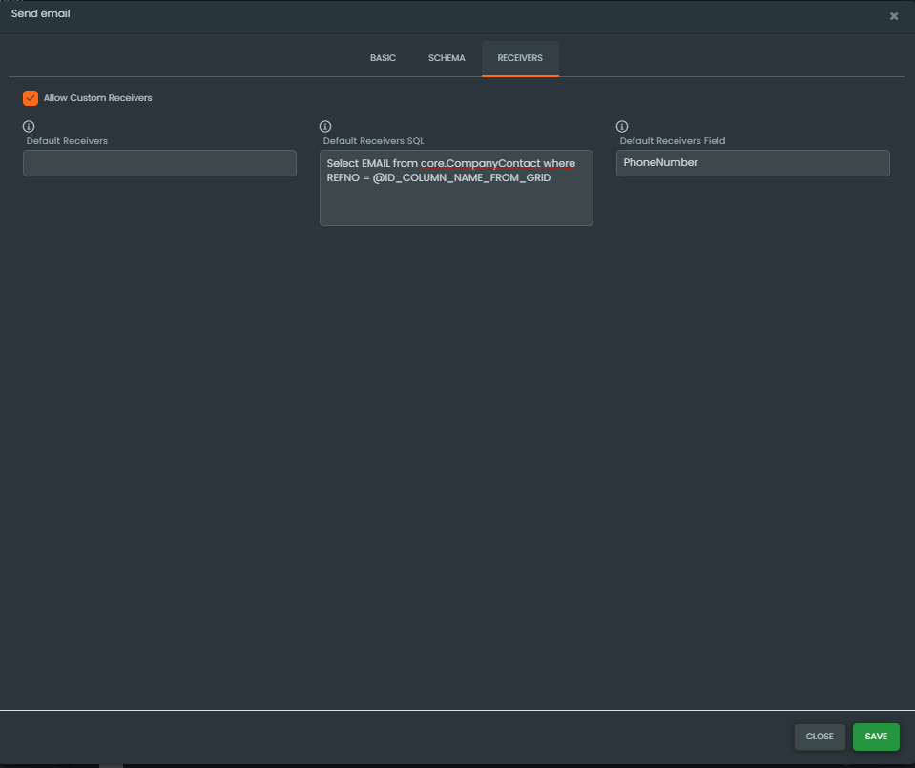Focus the empty Default Receivers input

[x=159, y=163]
